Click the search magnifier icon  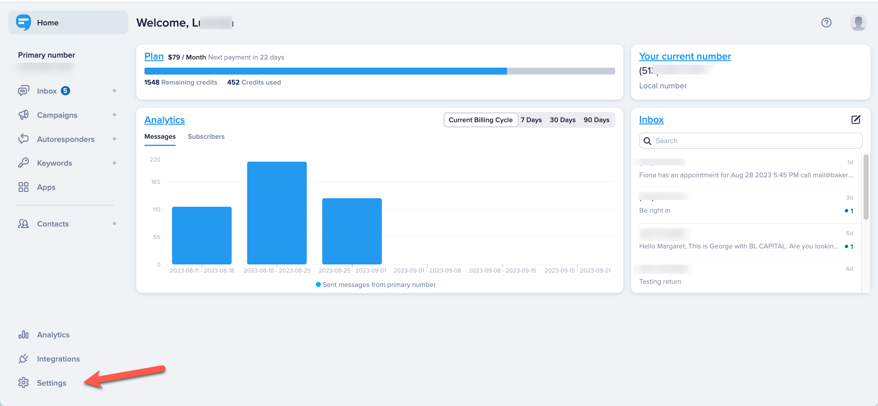click(647, 141)
